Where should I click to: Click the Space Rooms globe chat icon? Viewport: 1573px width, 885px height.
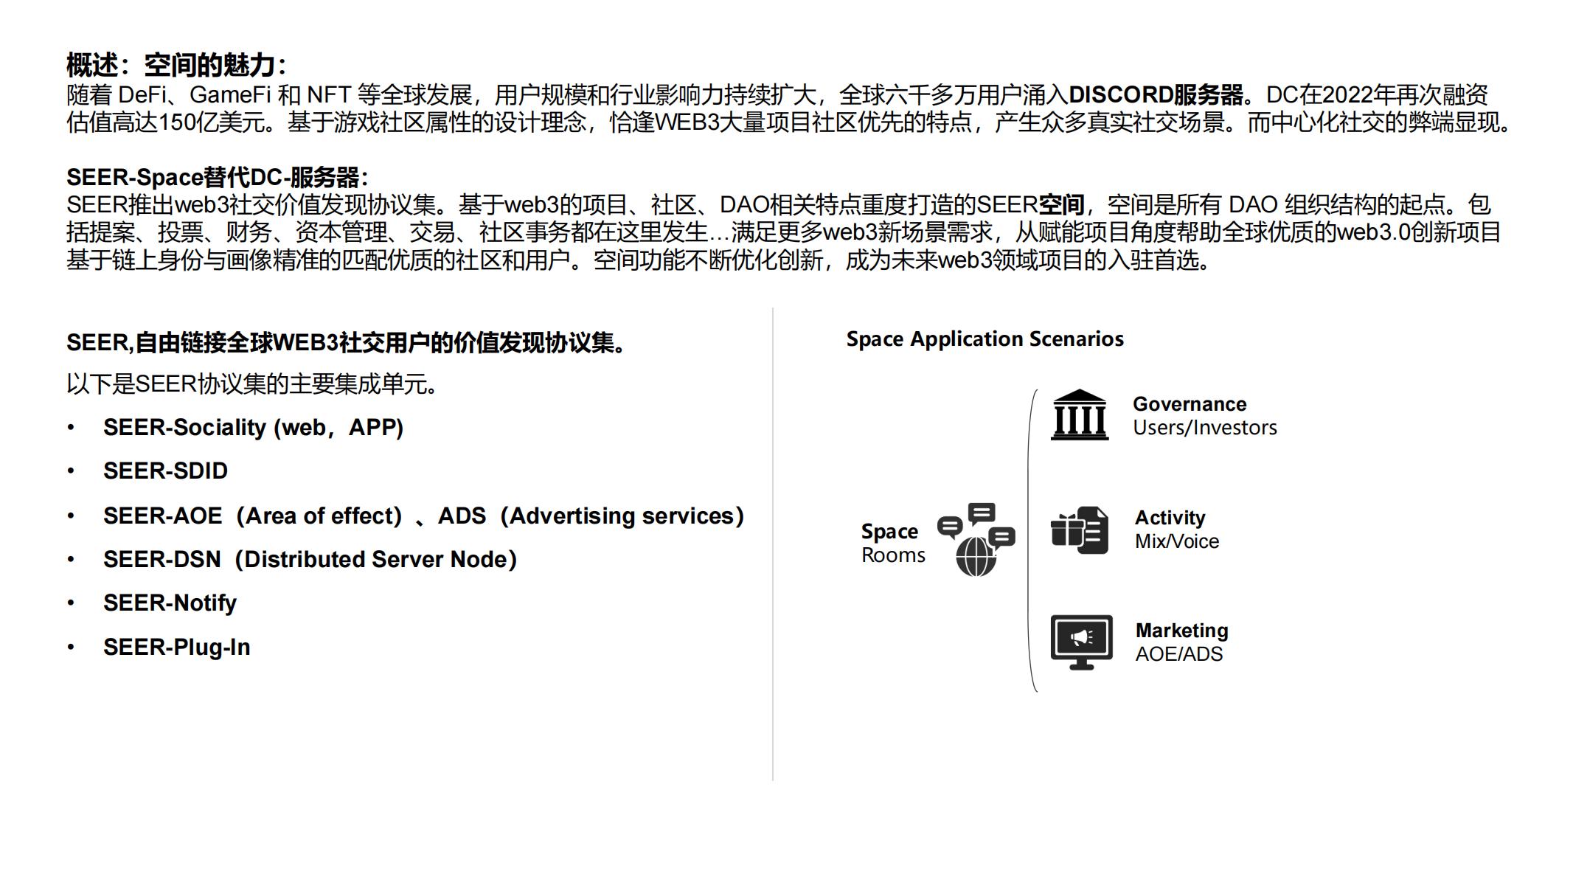click(x=976, y=540)
